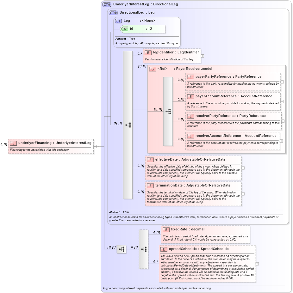The image size is (293, 293).
Task: Click the legIdentifier : LegIdentifier label
Action: coord(176,52)
